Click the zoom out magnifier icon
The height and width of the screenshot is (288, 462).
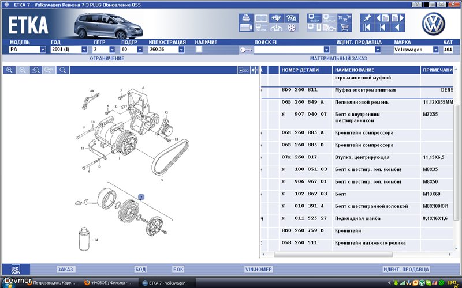[23, 70]
